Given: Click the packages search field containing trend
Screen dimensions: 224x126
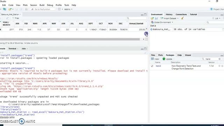Looking at the screenshot, I should (x=211, y=59).
